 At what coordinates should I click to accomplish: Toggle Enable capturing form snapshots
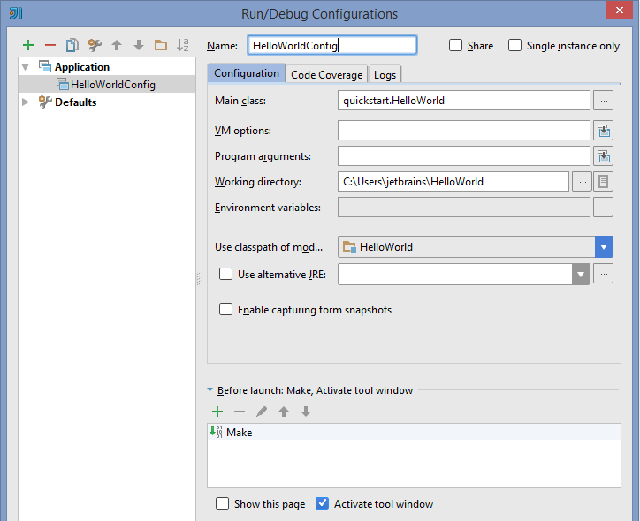(225, 309)
